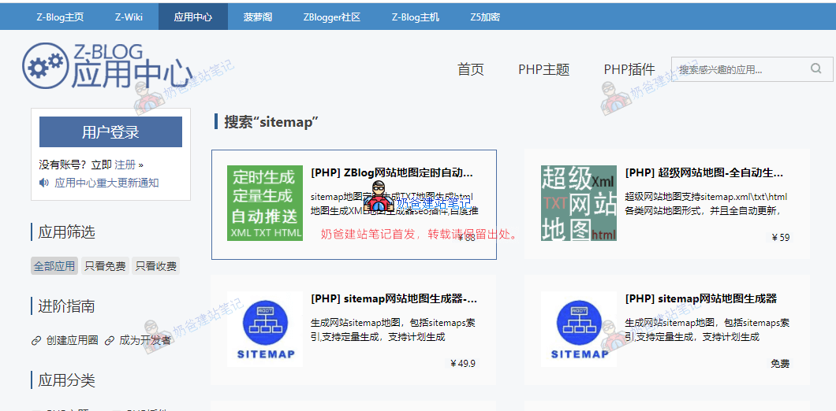
Task: Select the 全部应用 filter
Action: 54,266
